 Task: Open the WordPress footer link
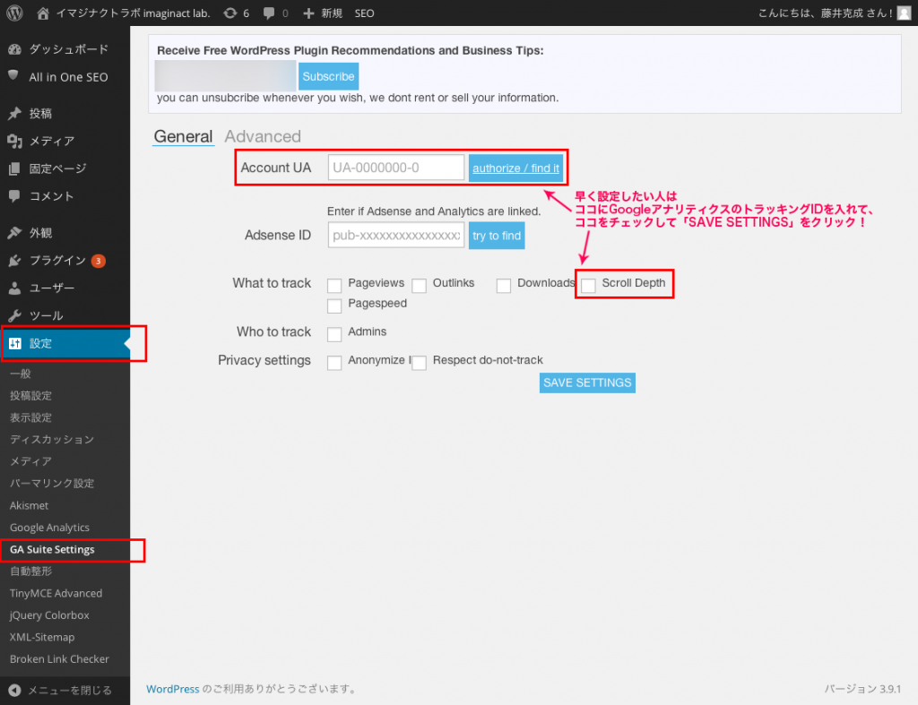[173, 689]
